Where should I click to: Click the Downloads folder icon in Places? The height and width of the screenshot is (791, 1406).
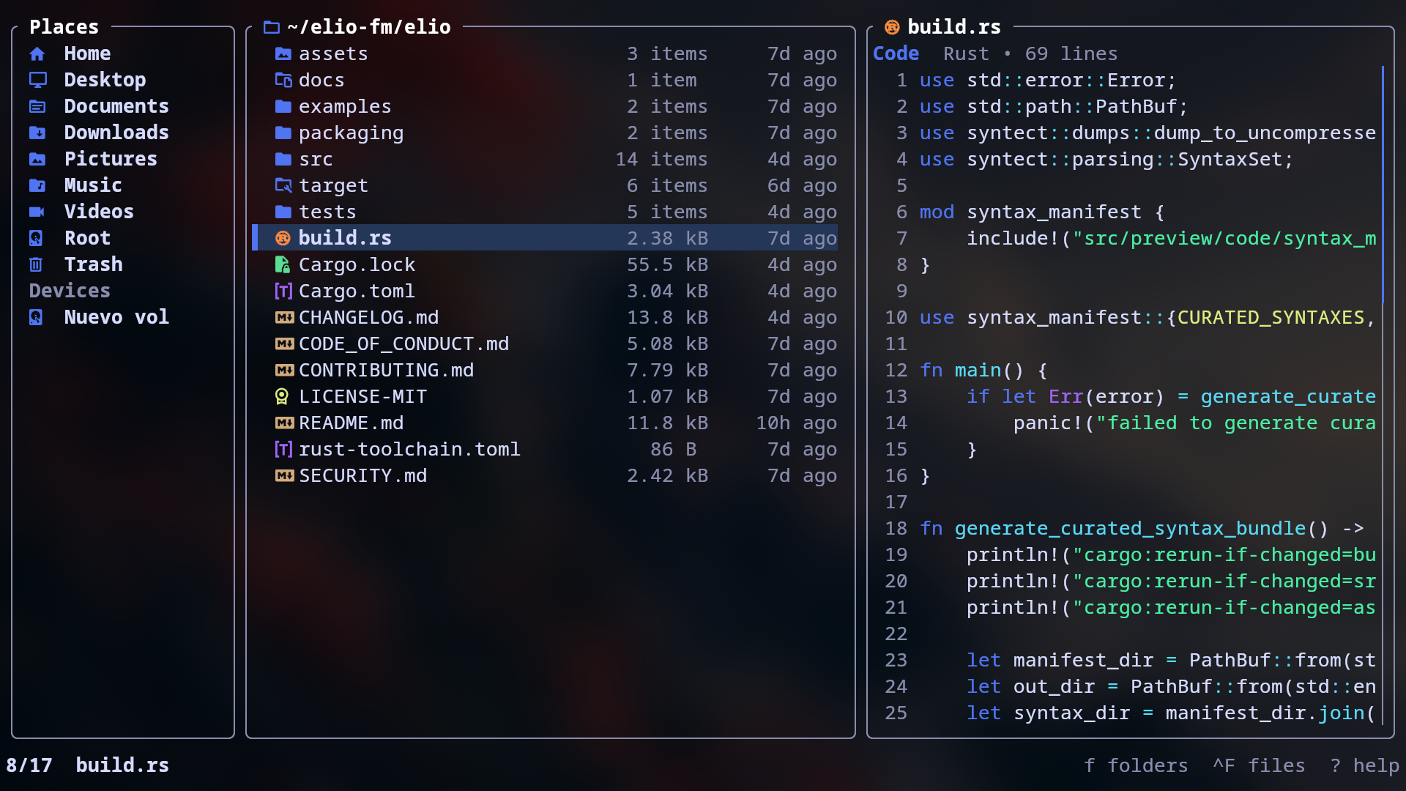pyautogui.click(x=37, y=133)
